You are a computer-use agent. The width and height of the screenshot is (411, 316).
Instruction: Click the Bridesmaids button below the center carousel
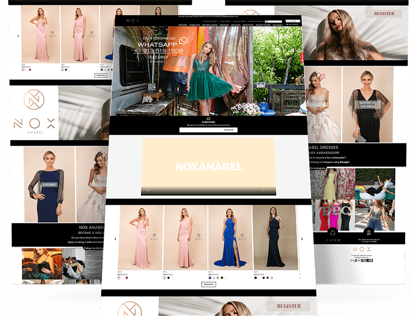pos(208,285)
